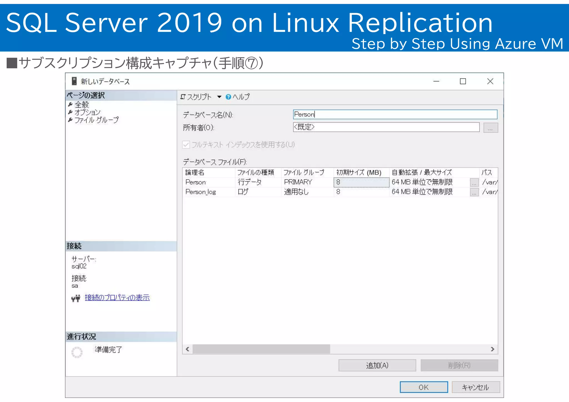Select the 全般 page
Screen dimensions: 569x402
coord(82,105)
